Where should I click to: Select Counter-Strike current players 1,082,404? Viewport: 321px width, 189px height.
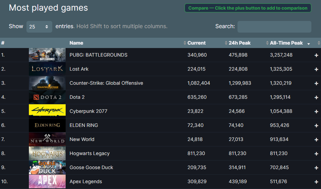coord(199,83)
